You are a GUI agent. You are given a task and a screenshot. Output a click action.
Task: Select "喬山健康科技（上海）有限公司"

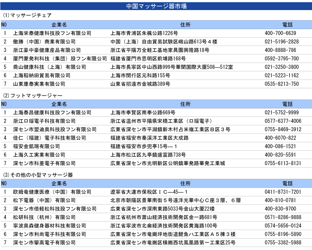tap(50, 67)
